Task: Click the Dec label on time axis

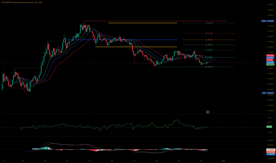Action: click(x=224, y=161)
